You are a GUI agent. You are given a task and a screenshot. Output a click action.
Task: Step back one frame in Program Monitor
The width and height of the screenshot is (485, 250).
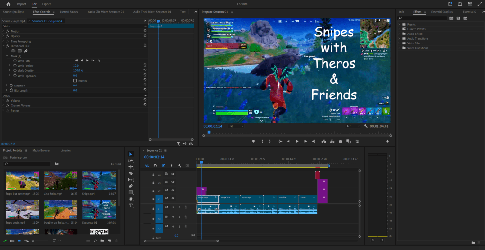(x=289, y=141)
